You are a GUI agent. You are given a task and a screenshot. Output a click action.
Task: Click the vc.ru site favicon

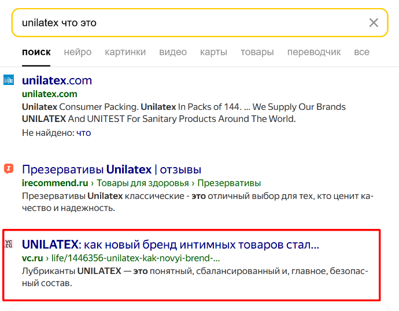click(9, 243)
